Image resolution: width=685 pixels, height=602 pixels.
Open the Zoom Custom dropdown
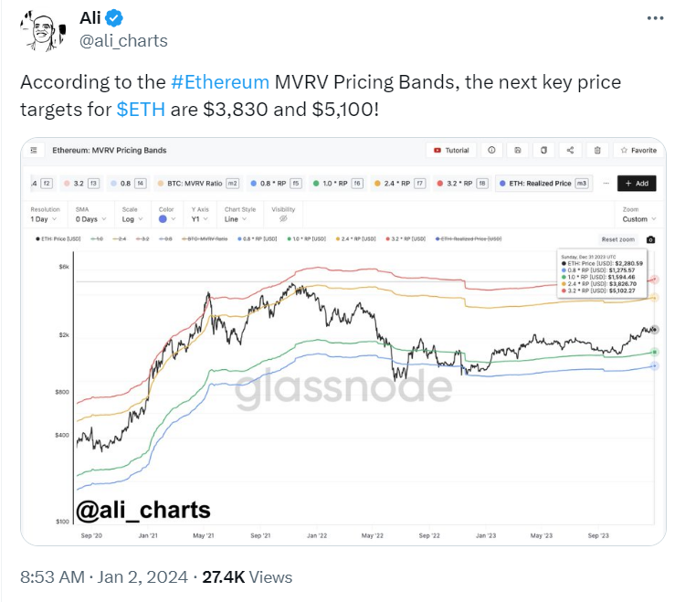click(x=639, y=219)
